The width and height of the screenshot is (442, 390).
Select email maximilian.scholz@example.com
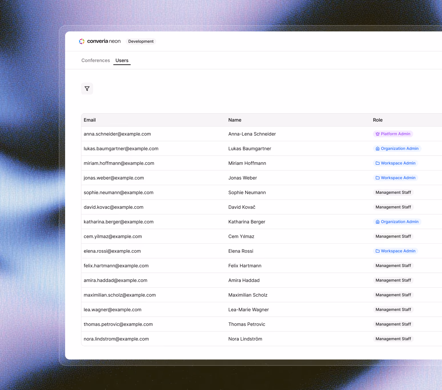tap(120, 295)
